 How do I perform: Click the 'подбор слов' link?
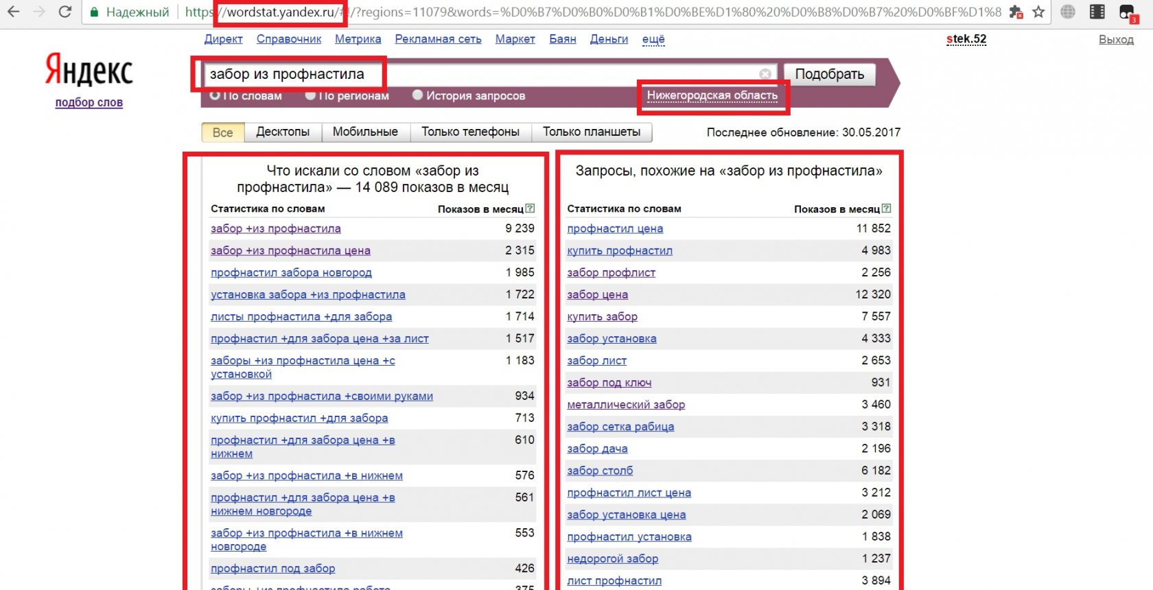(x=89, y=103)
